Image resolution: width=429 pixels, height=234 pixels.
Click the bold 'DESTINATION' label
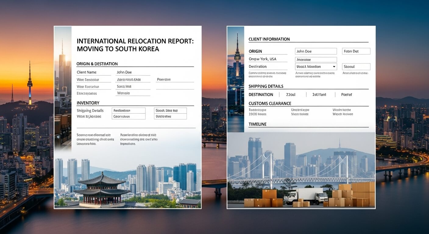tap(261, 95)
